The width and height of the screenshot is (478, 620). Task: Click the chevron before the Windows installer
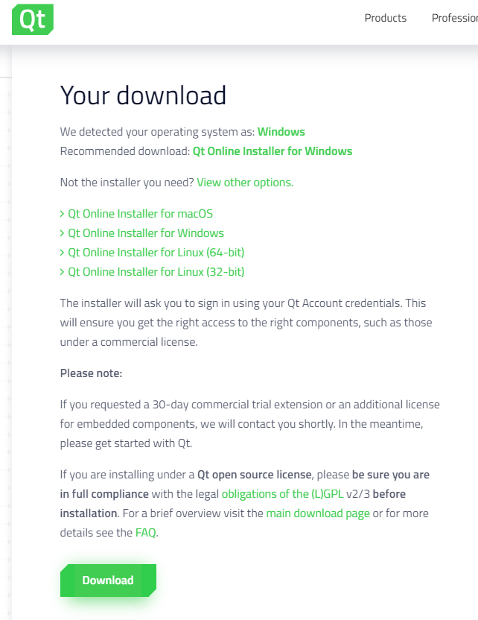point(62,233)
